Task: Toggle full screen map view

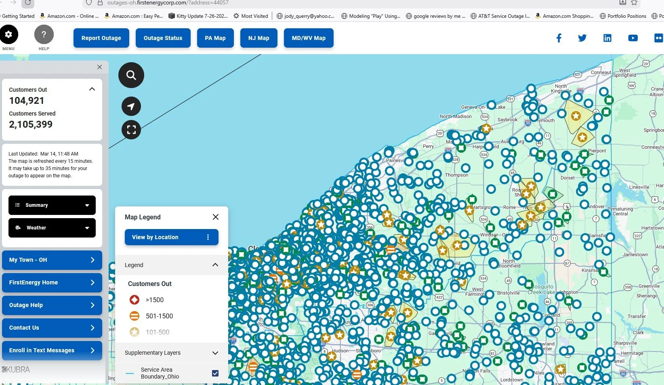Action: tap(131, 130)
